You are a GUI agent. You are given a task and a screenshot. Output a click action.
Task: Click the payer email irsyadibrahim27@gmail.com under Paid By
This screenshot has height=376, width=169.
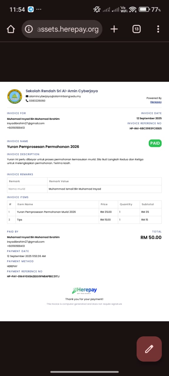(26, 241)
